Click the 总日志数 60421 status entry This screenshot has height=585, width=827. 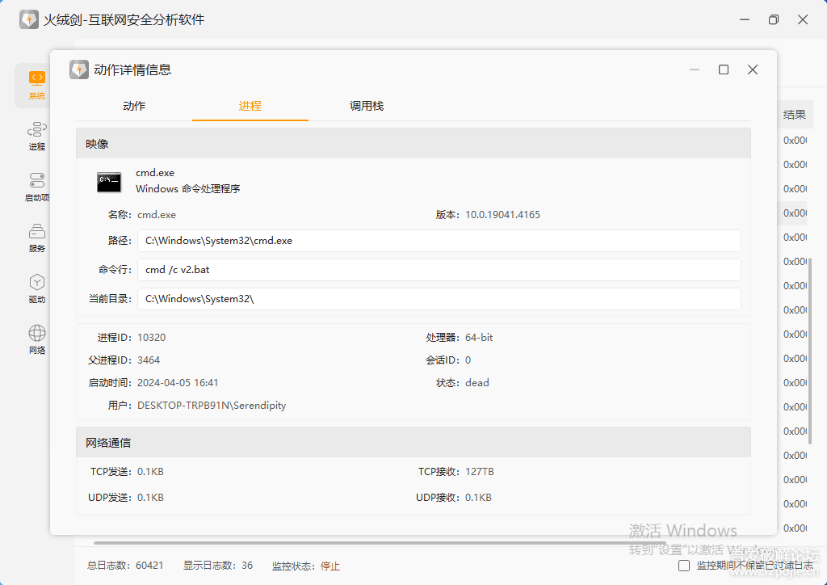pyautogui.click(x=125, y=566)
